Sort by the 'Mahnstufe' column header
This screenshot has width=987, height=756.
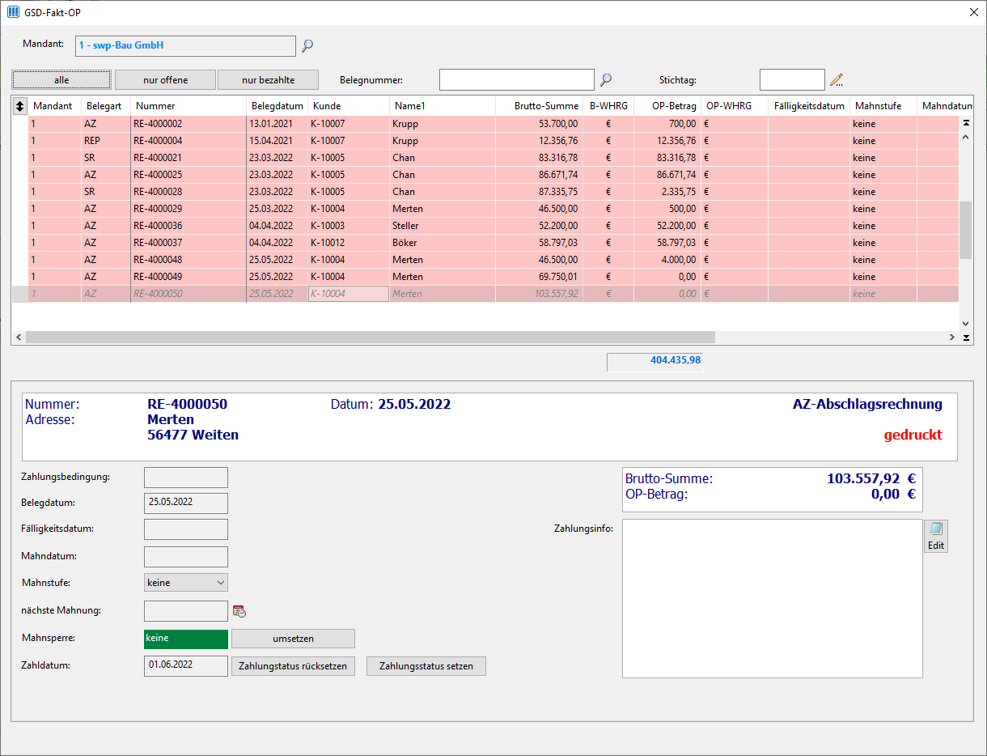[883, 106]
